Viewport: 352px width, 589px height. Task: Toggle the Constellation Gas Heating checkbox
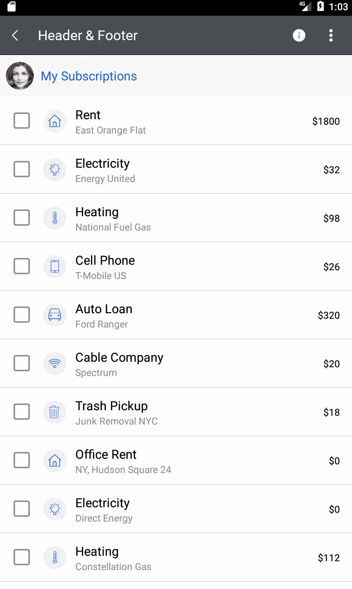point(22,558)
